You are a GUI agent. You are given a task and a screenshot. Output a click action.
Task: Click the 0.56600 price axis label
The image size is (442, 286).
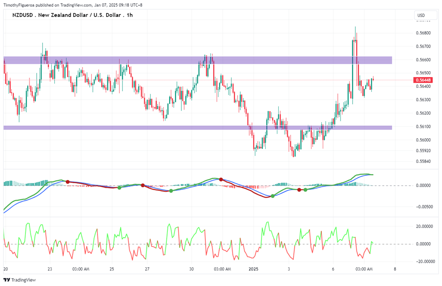(x=423, y=60)
